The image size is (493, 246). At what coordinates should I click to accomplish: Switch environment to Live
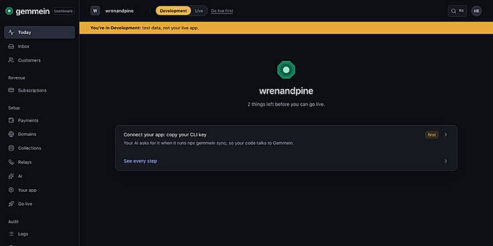click(199, 11)
